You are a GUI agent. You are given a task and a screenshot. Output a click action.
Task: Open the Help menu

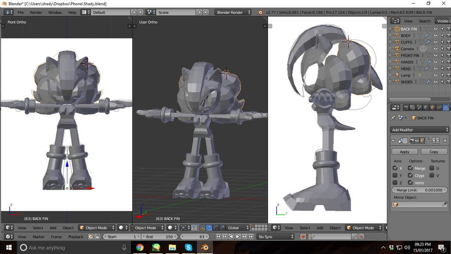[72, 12]
